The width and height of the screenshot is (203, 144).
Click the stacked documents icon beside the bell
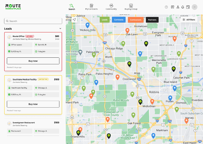(188, 7)
